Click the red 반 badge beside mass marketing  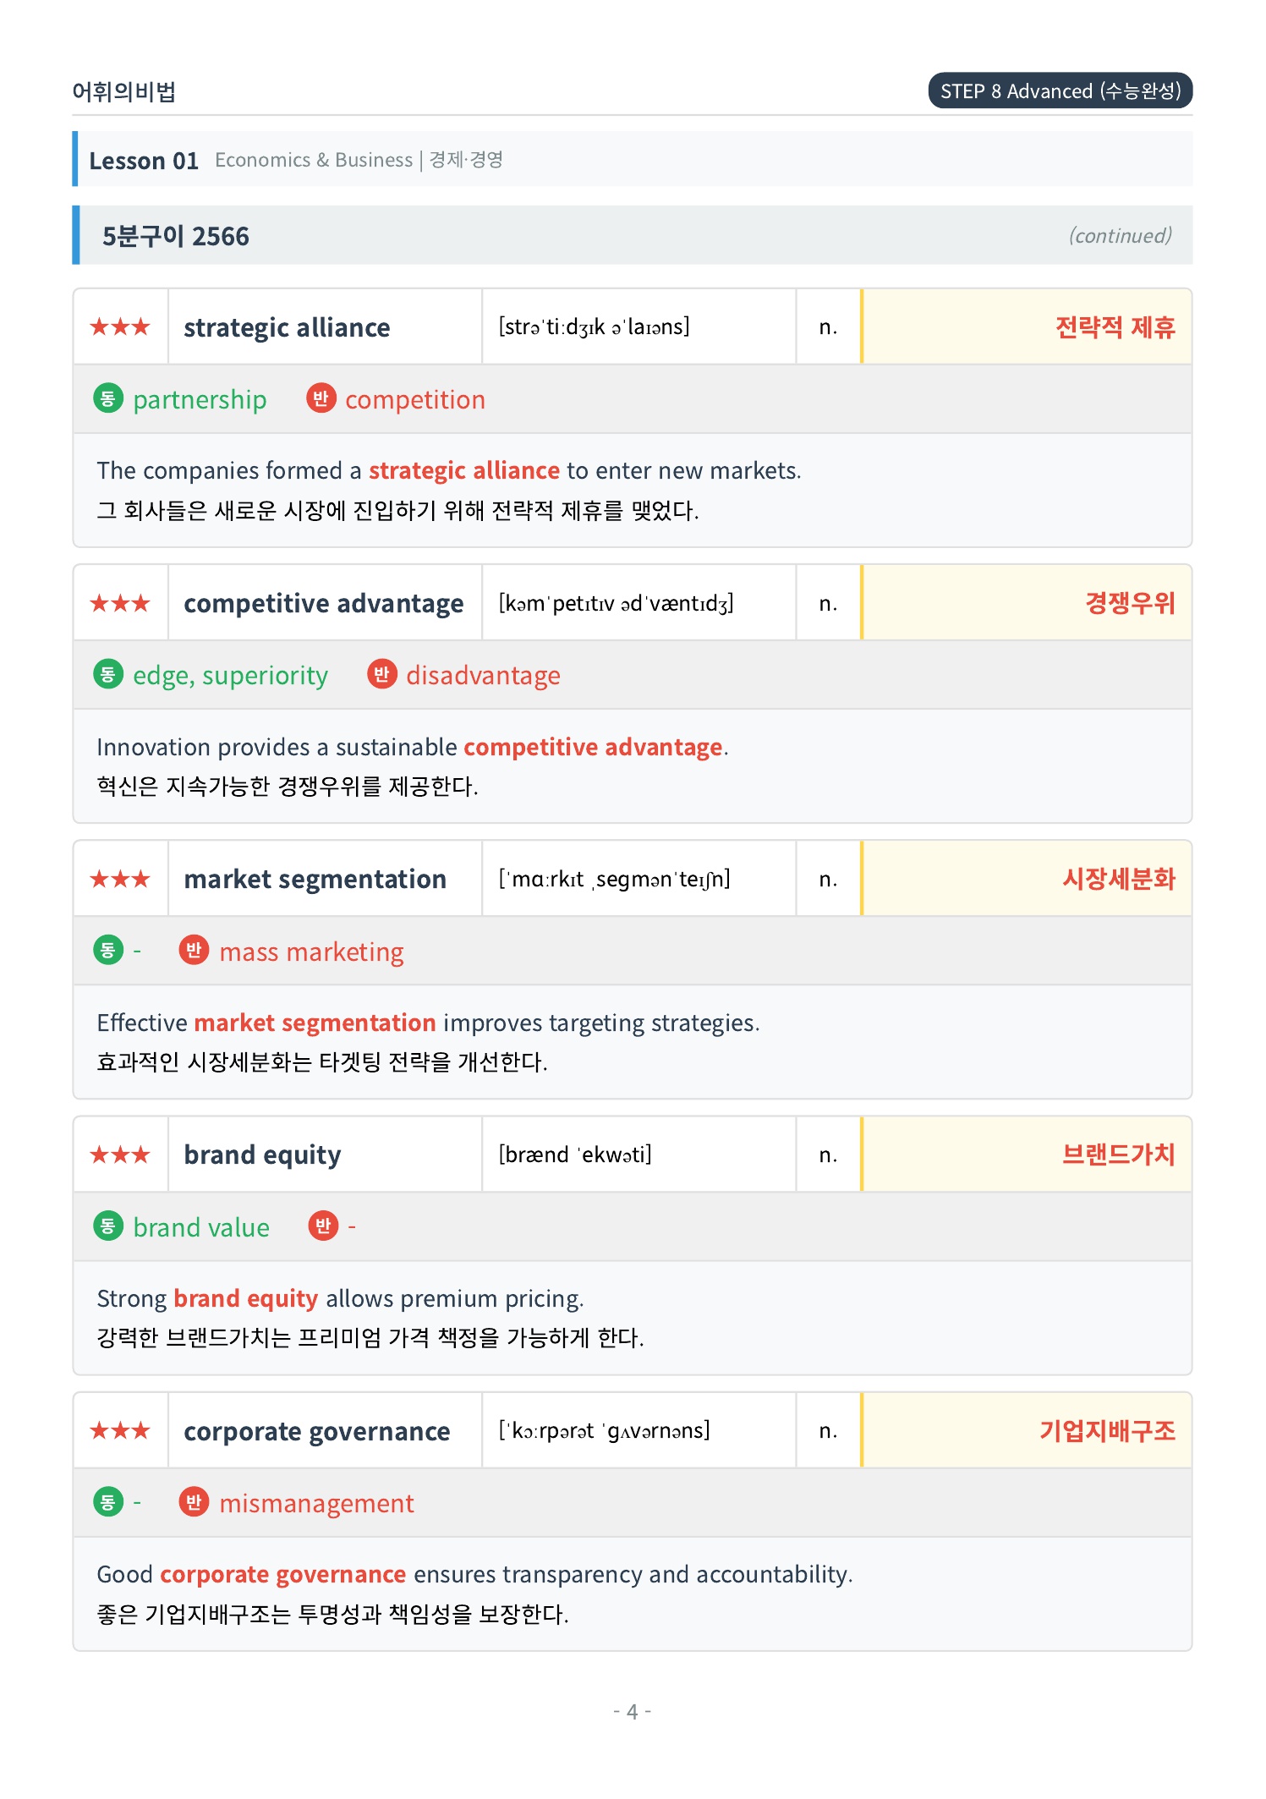pos(194,951)
